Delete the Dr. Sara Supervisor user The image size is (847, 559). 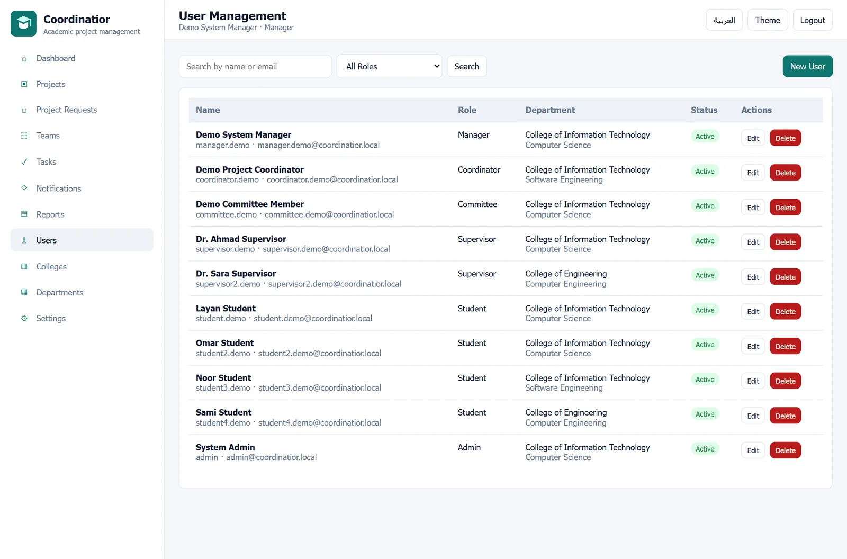pyautogui.click(x=785, y=277)
